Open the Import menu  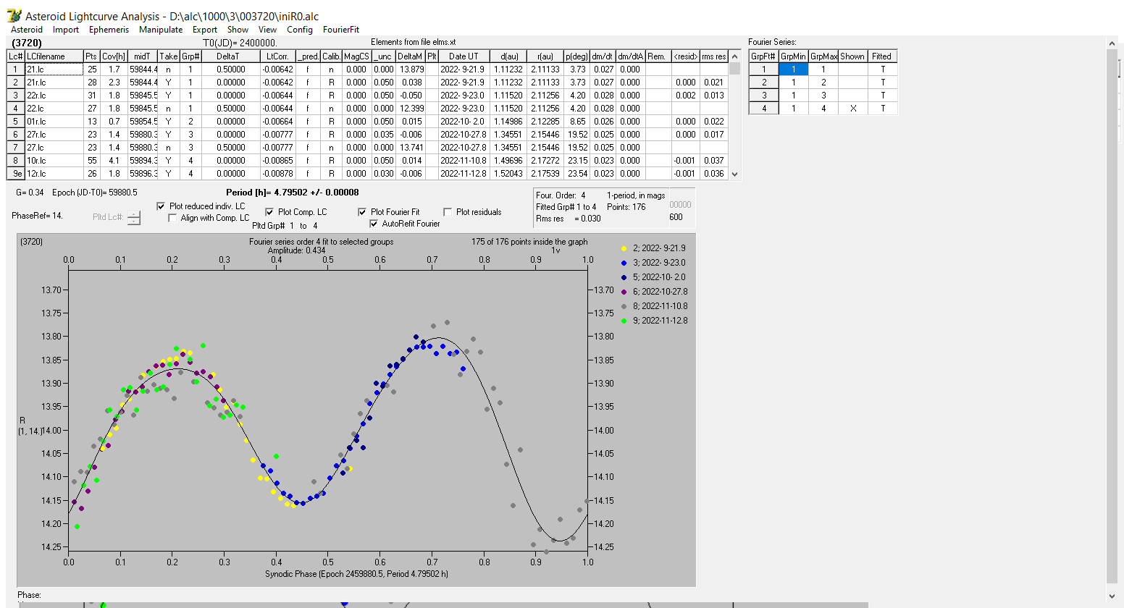click(66, 30)
